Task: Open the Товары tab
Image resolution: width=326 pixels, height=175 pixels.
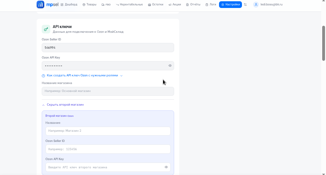Action: (x=89, y=4)
